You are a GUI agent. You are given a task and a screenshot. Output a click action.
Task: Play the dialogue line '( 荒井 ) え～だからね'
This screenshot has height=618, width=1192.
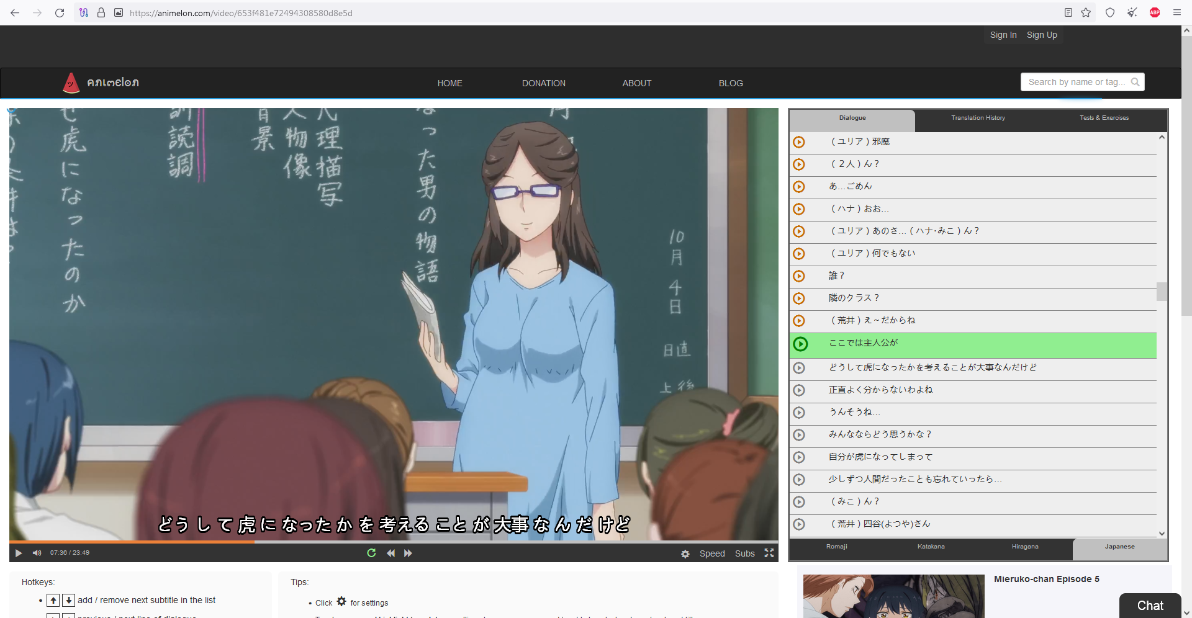799,321
